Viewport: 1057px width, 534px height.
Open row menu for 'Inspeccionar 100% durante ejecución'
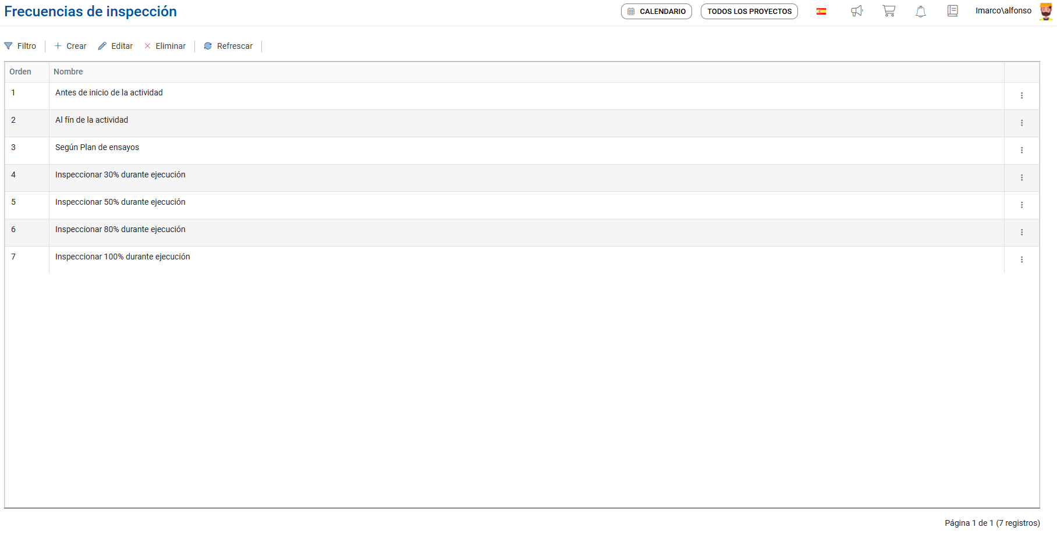coord(1021,259)
